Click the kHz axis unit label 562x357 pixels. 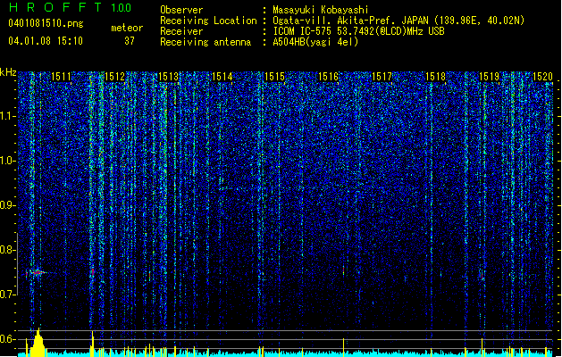8,72
